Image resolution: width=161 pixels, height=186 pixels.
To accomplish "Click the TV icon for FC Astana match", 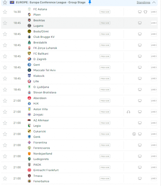I will click(140, 12).
